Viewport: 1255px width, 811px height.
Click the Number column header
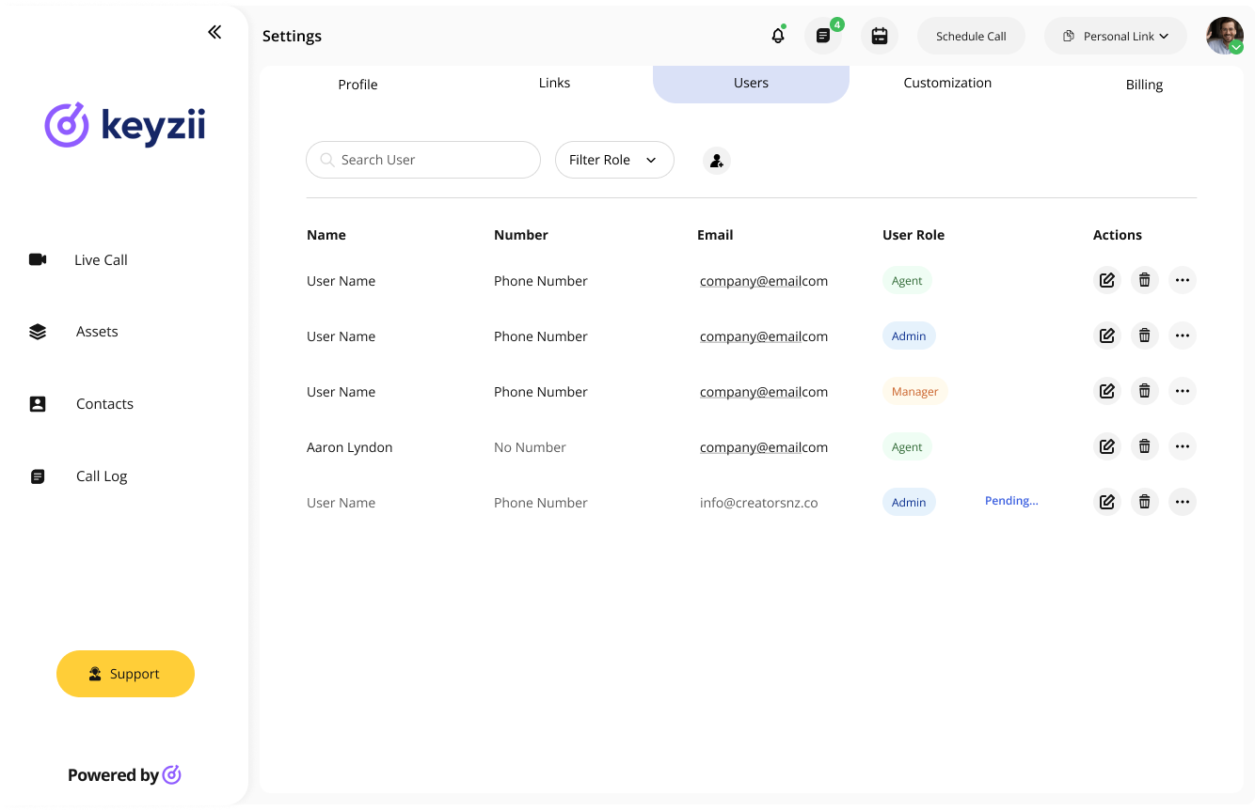(x=521, y=235)
